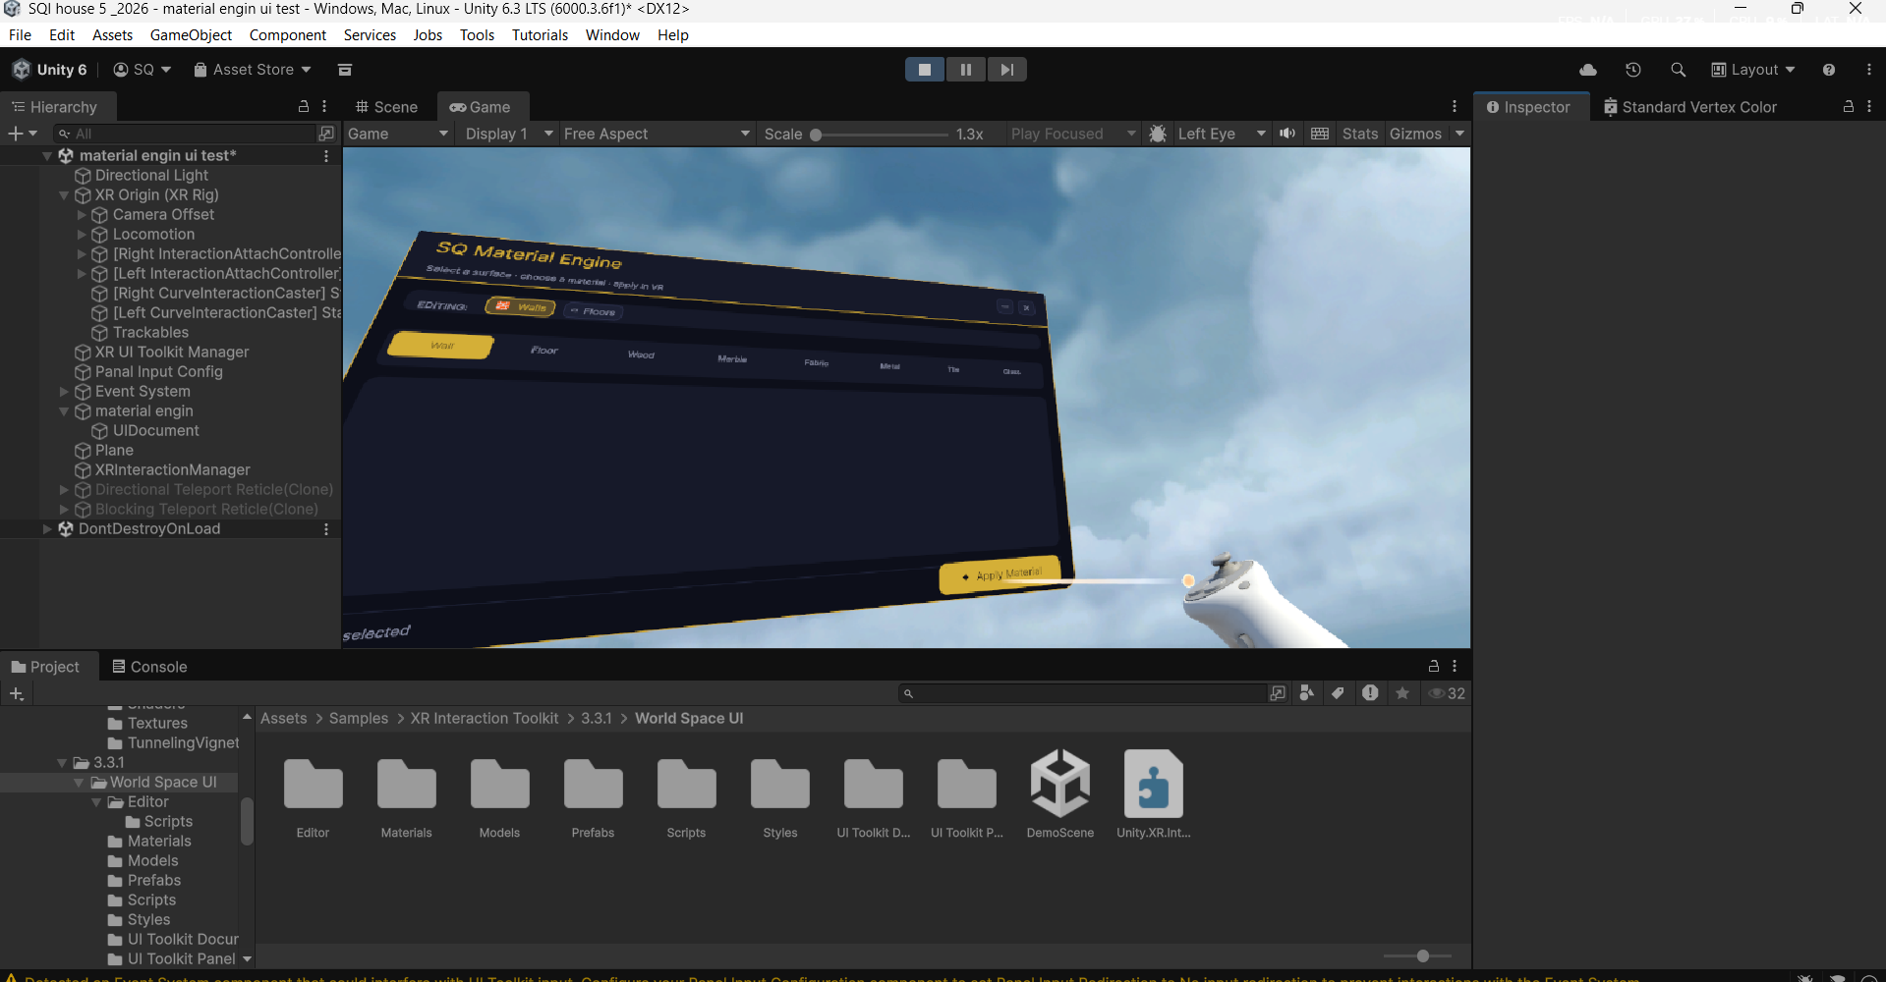The width and height of the screenshot is (1886, 982).
Task: Stop play mode with the Play button
Action: point(925,70)
